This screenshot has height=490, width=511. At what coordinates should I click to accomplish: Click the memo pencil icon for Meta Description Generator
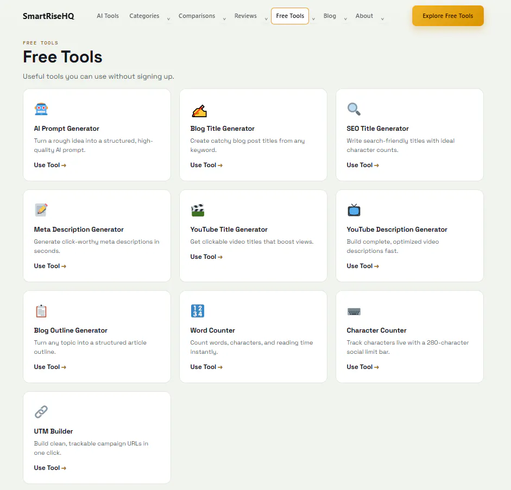click(x=41, y=210)
